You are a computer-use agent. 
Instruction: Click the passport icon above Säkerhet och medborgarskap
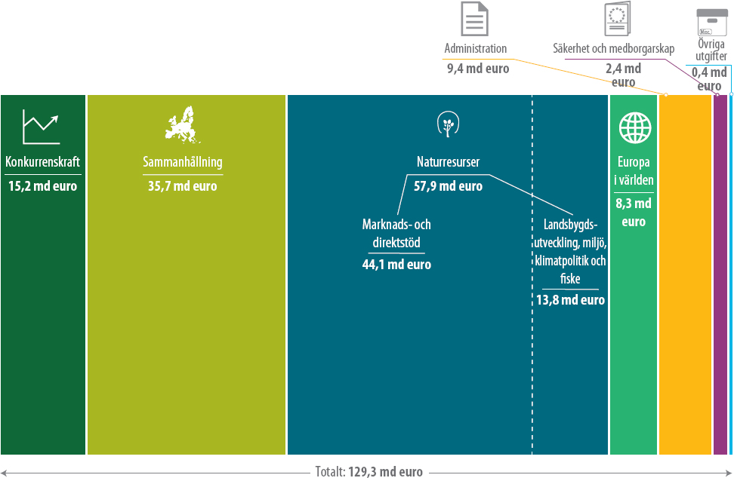click(617, 19)
